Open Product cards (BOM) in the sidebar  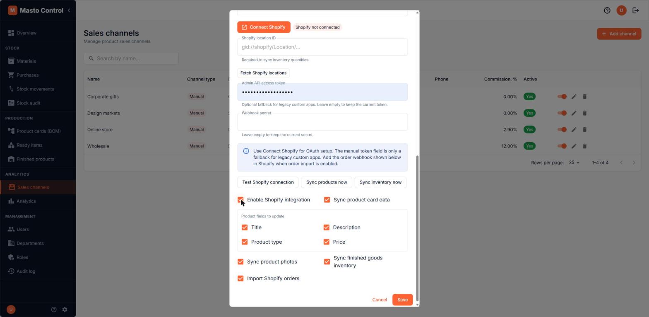pyautogui.click(x=38, y=131)
